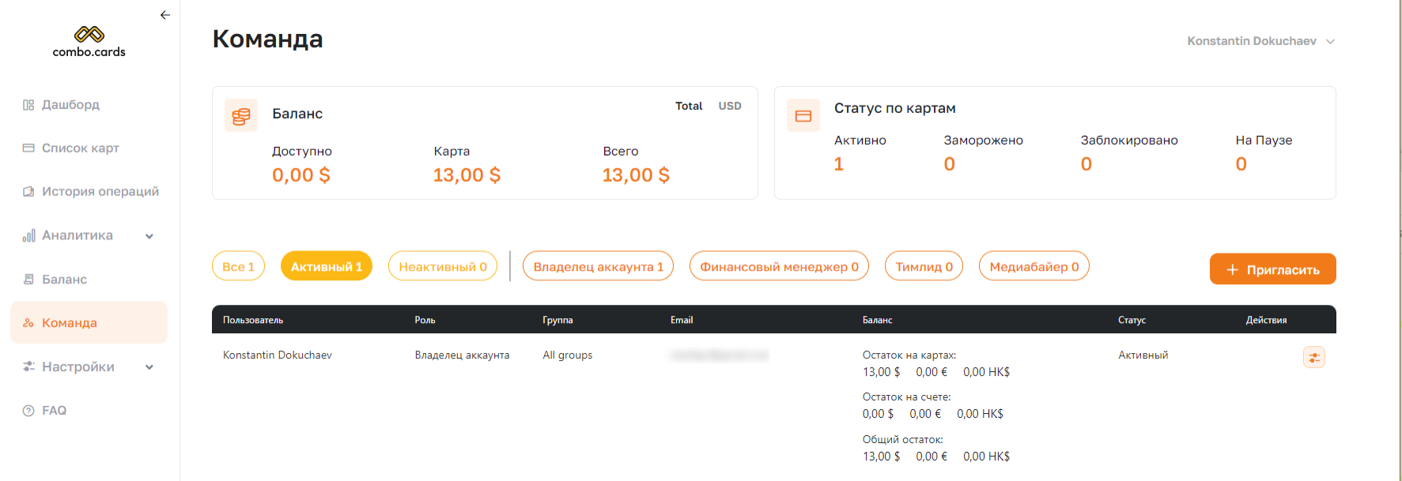The width and height of the screenshot is (1402, 481).
Task: Click the coins icon in Баланс card
Action: tap(241, 115)
